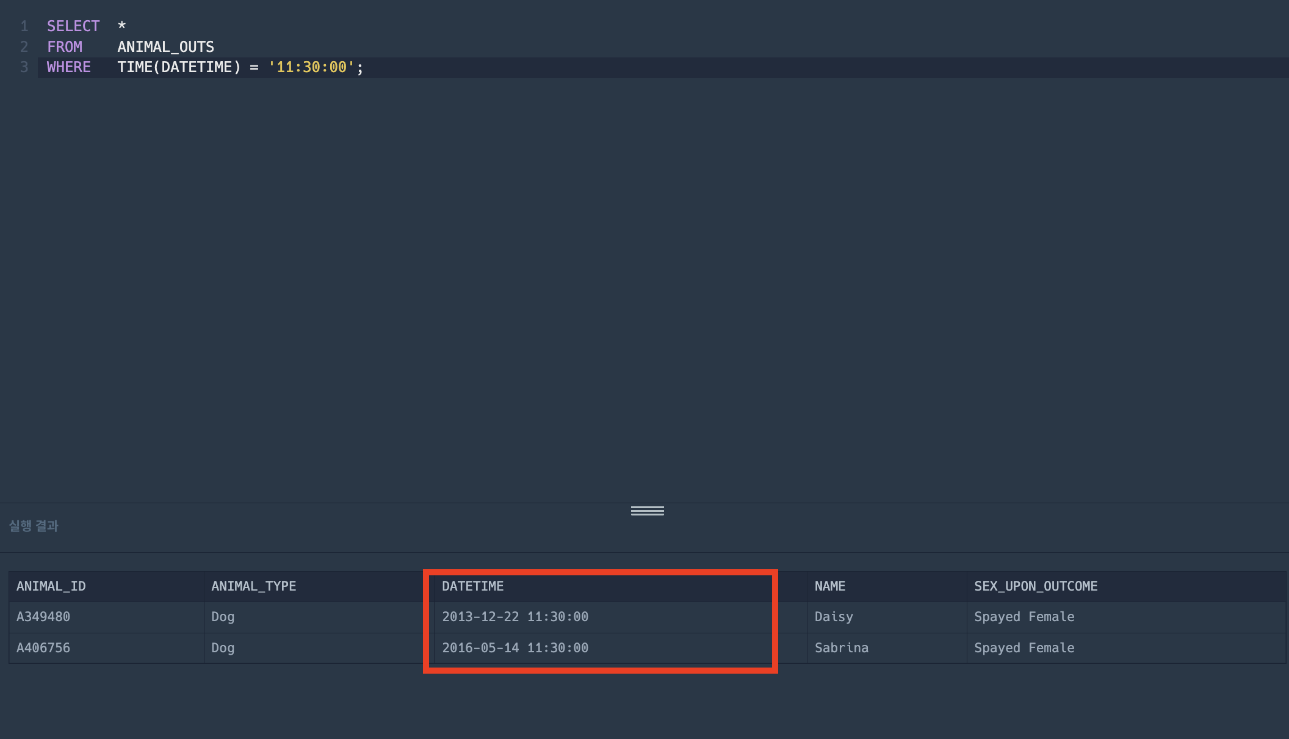
Task: Click the WHERE keyword on line 3
Action: pyautogui.click(x=68, y=67)
